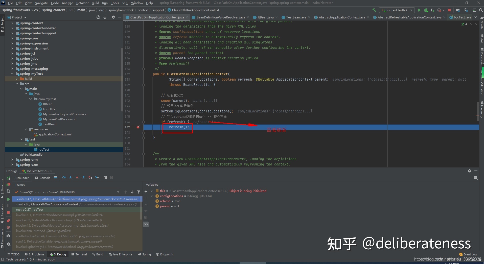Open Endpoints tool window button
Image resolution: width=484 pixels, height=264 pixels.
tap(165, 254)
